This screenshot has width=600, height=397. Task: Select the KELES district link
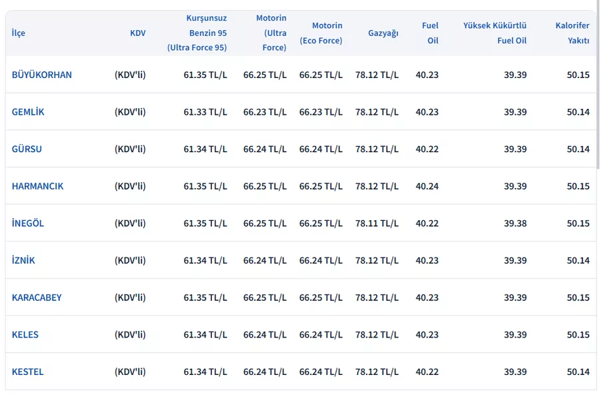click(x=25, y=334)
